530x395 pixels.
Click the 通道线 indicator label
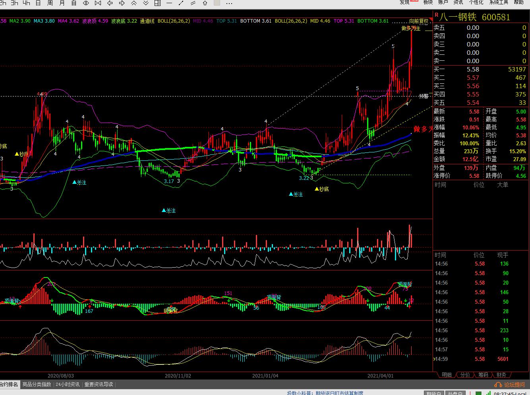[x=147, y=21]
